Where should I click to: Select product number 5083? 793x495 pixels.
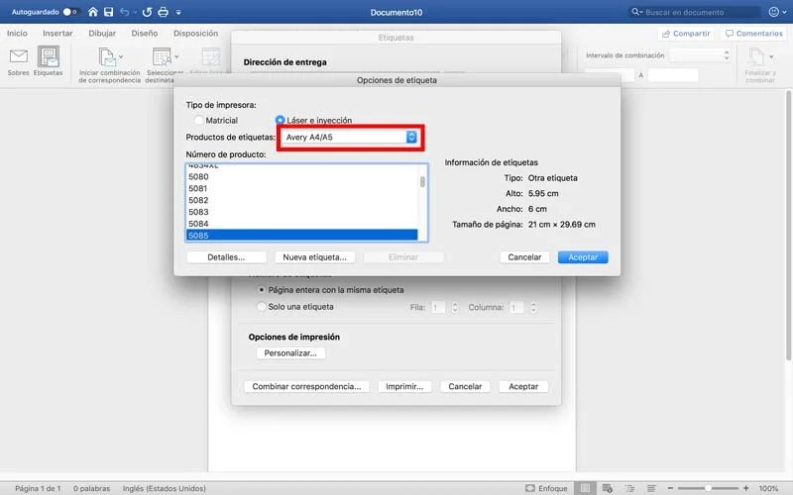302,212
